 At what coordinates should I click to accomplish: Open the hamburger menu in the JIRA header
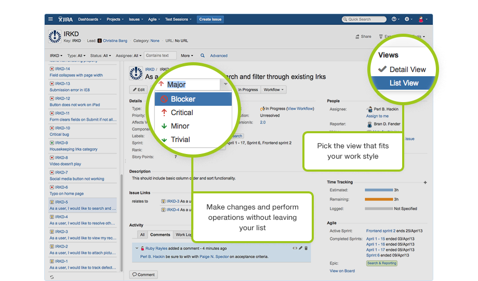pyautogui.click(x=50, y=19)
